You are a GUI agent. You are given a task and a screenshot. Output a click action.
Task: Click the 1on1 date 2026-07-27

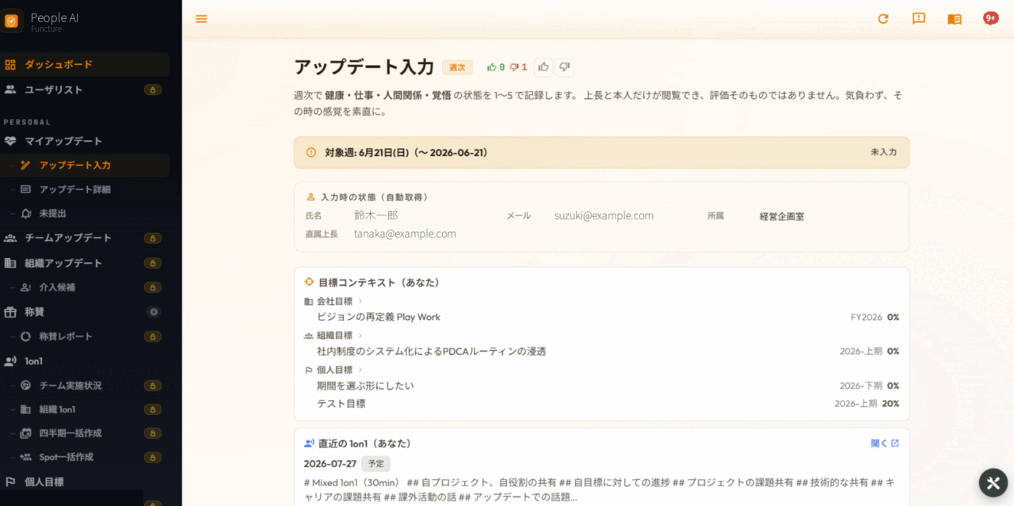click(330, 464)
